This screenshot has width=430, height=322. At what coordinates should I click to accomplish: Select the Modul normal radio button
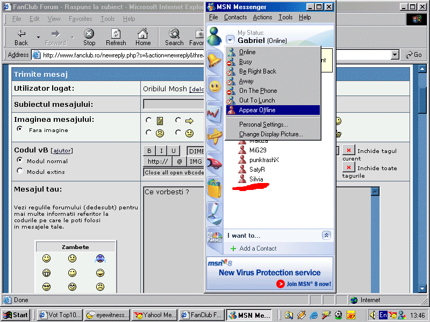[19, 159]
